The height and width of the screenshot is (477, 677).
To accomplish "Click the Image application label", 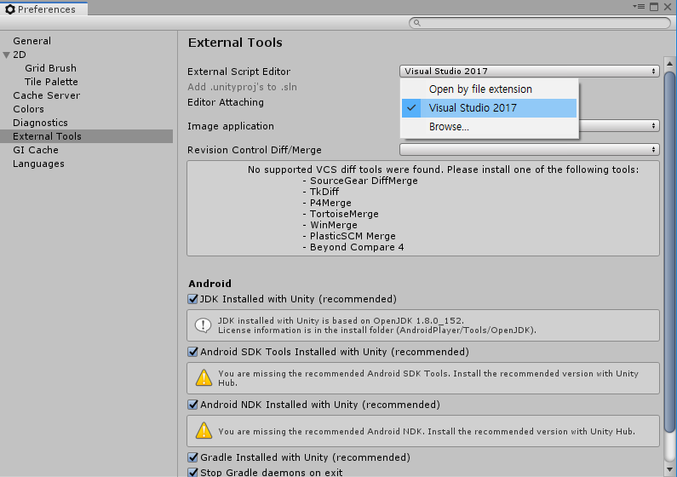I will [x=231, y=126].
